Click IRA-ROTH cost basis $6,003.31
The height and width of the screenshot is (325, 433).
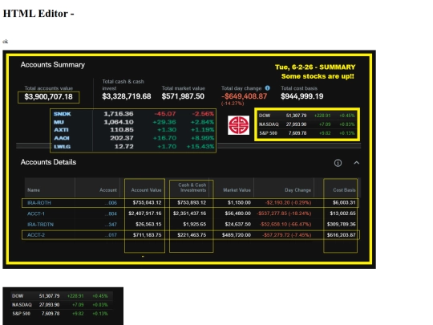344,202
